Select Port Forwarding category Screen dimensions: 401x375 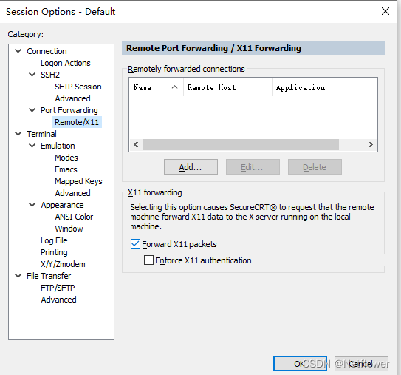pyautogui.click(x=69, y=110)
